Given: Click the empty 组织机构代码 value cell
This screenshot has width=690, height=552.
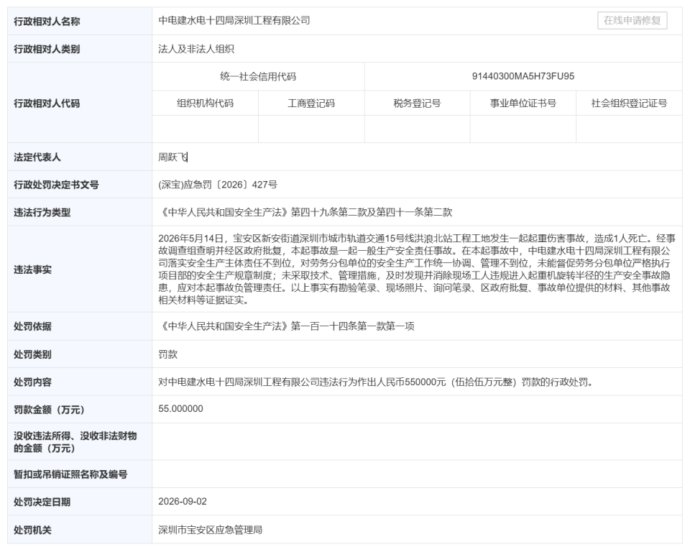Looking at the screenshot, I should (205, 129).
